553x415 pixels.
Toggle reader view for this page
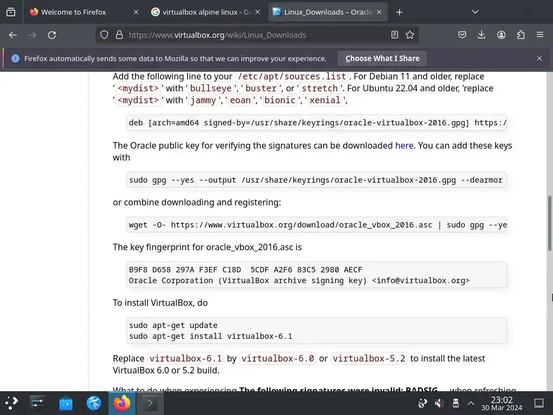click(395, 35)
